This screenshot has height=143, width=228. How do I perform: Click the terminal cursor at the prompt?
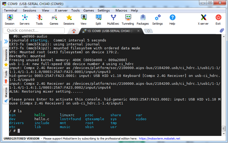pyautogui.click(x=19, y=131)
